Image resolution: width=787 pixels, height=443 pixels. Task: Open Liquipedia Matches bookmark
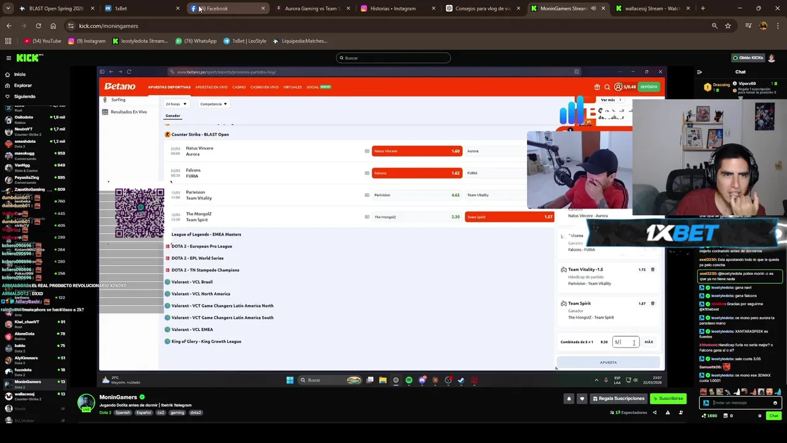tap(299, 41)
